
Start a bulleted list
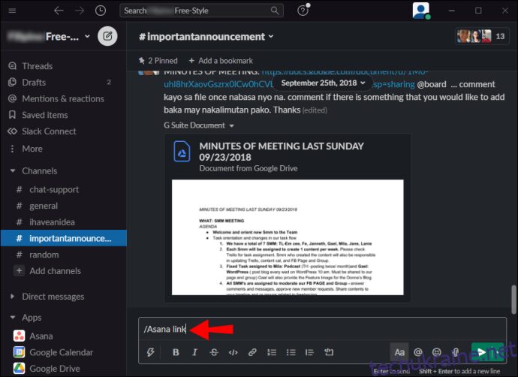[x=291, y=352]
